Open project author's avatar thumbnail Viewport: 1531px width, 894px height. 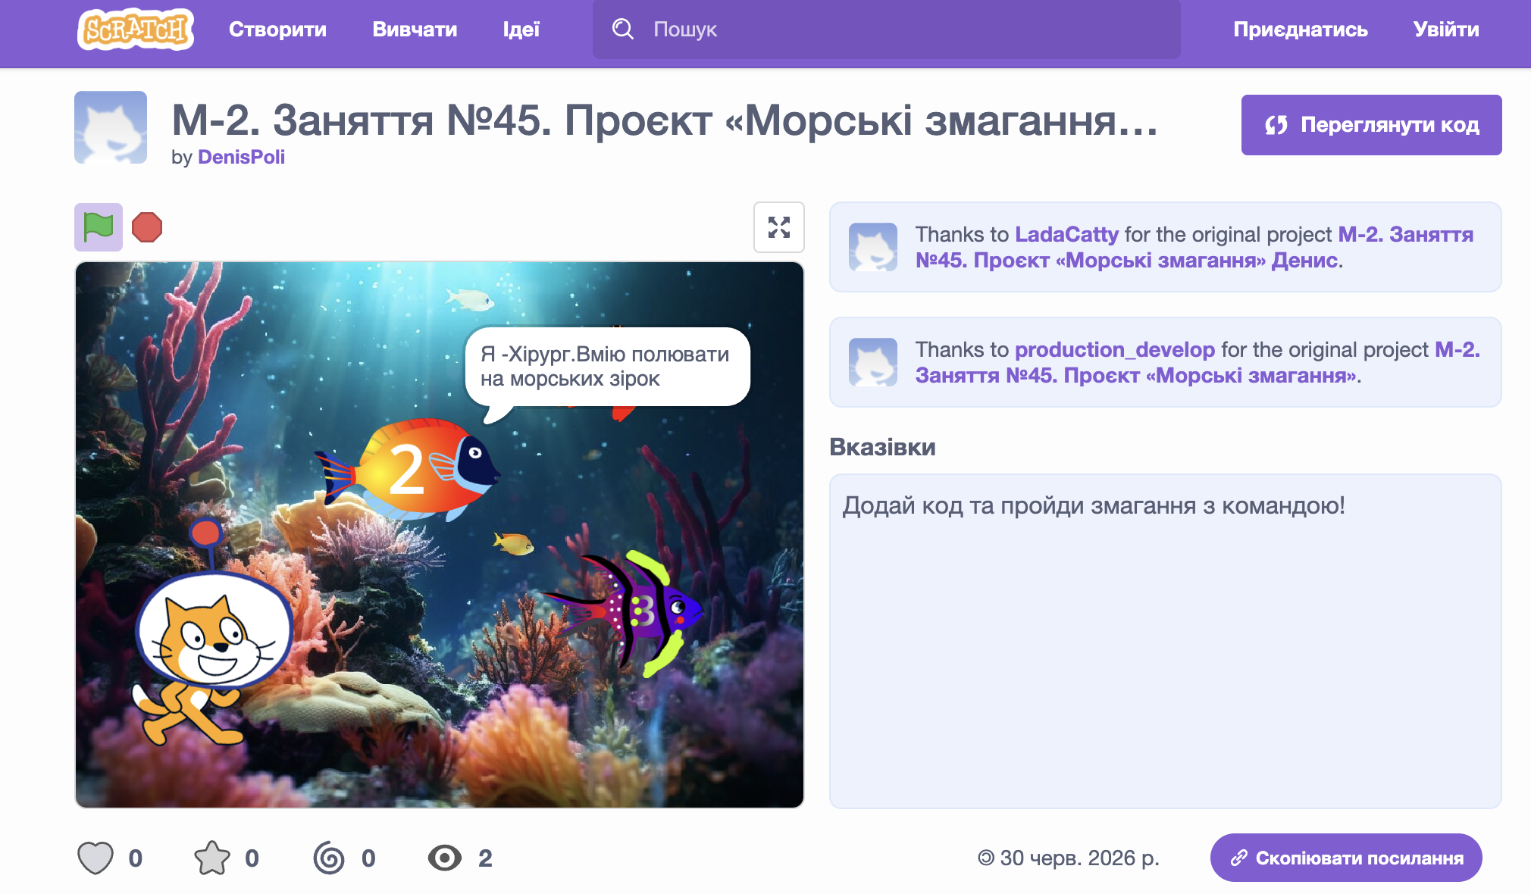(x=111, y=127)
